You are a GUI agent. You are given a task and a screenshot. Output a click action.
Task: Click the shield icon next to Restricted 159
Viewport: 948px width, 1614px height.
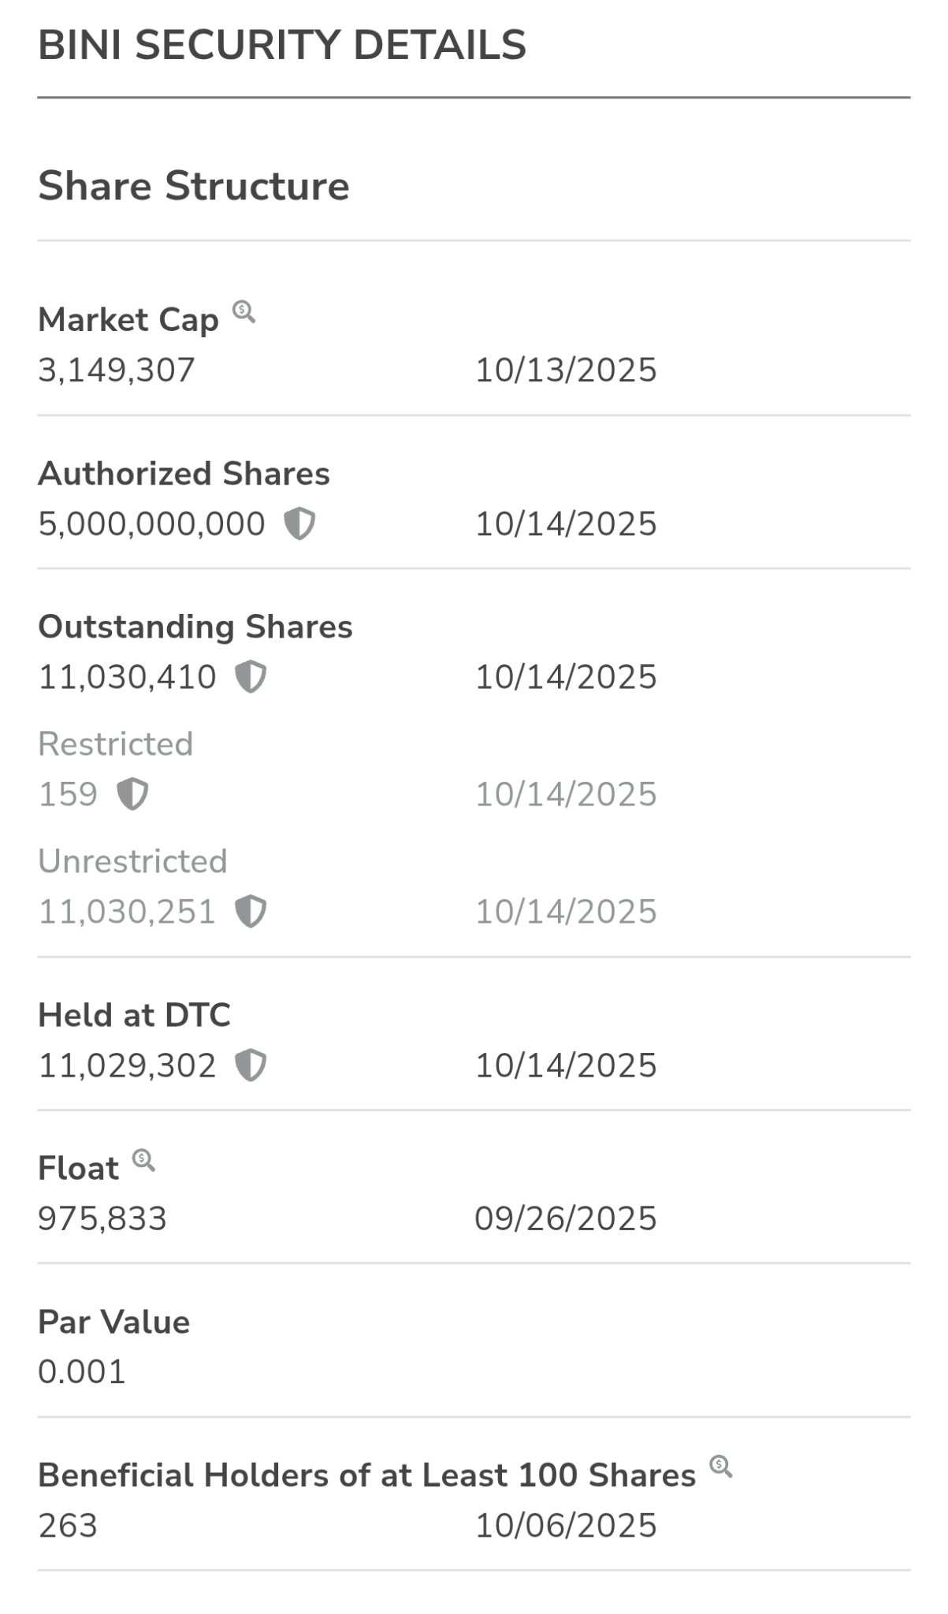pos(132,794)
